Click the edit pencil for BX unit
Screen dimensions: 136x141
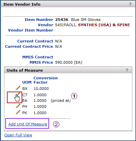[x=18, y=88]
